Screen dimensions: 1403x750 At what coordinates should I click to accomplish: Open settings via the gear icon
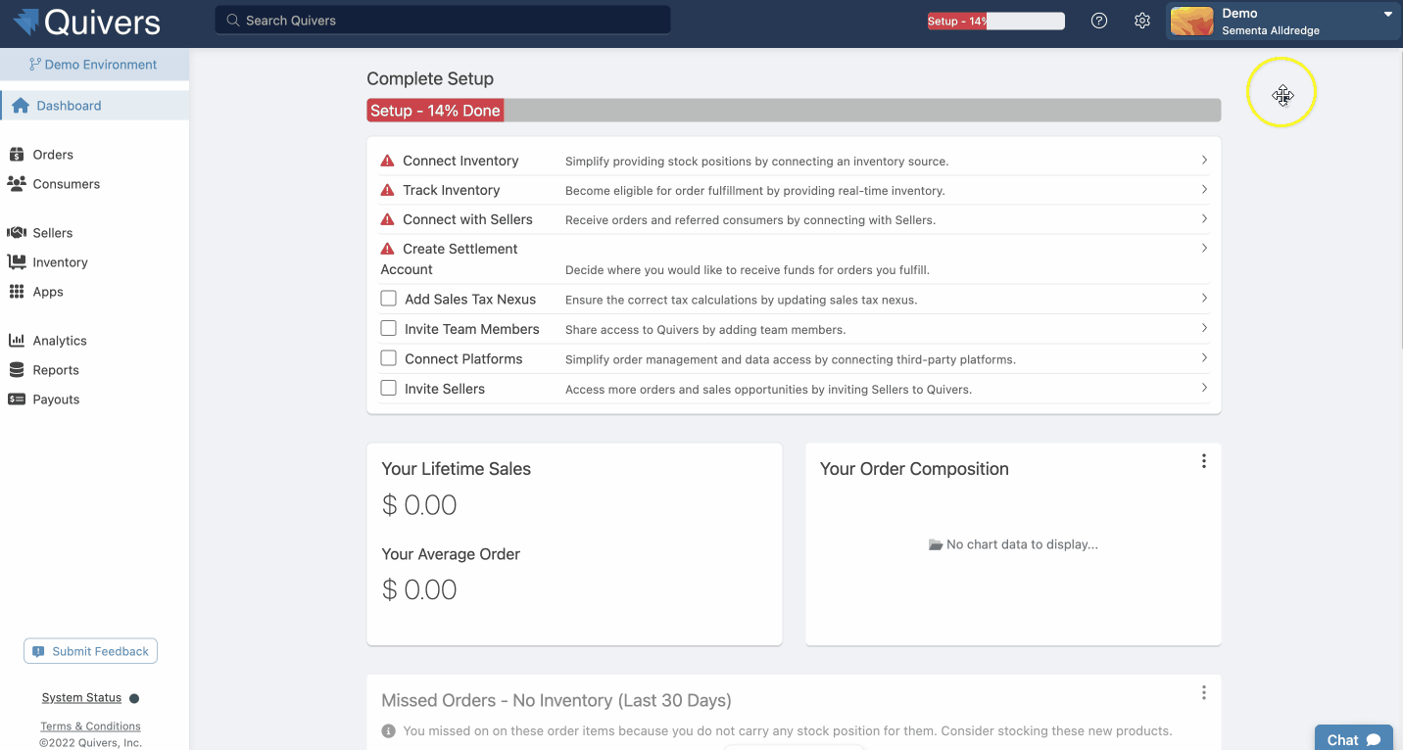pyautogui.click(x=1142, y=21)
